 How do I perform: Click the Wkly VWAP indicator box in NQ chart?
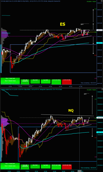35,166
